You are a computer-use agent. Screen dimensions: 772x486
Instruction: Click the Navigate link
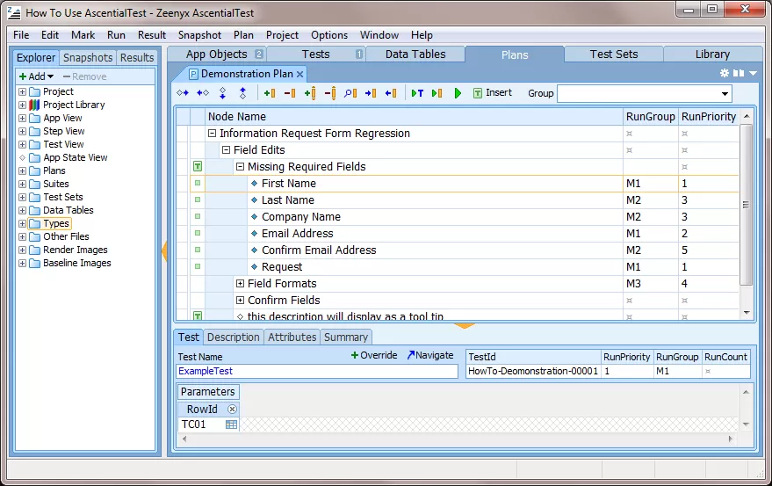click(x=430, y=355)
